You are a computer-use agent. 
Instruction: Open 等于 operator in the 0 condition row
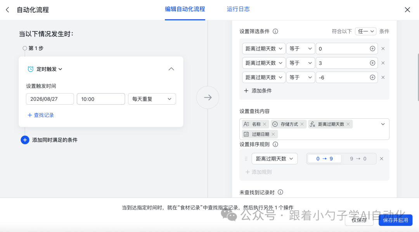click(301, 48)
